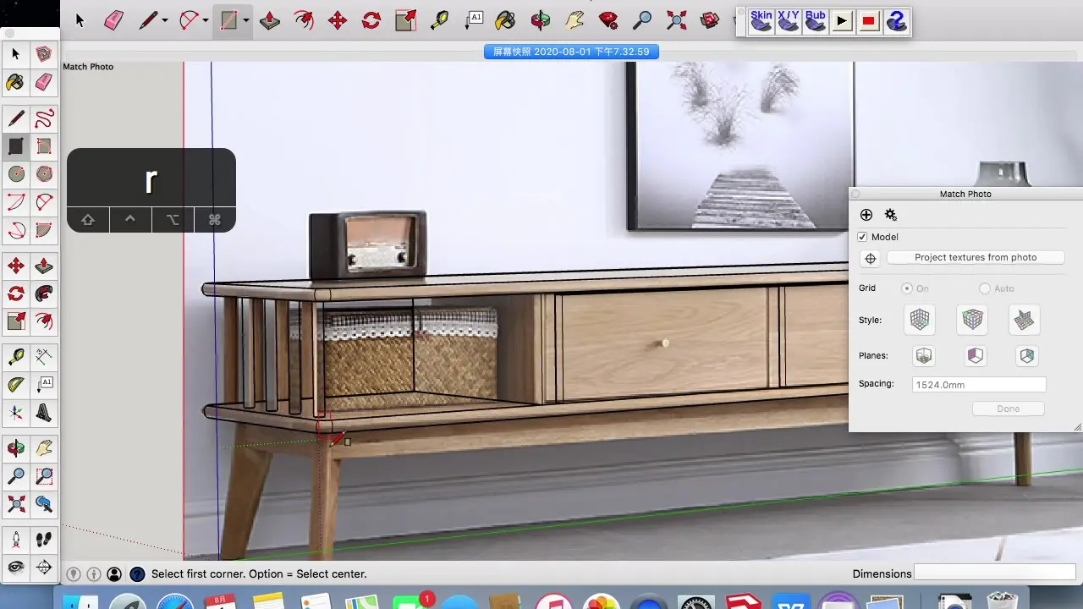Expand the Arc tool dropdown arrow
The height and width of the screenshot is (609, 1083).
tap(206, 21)
